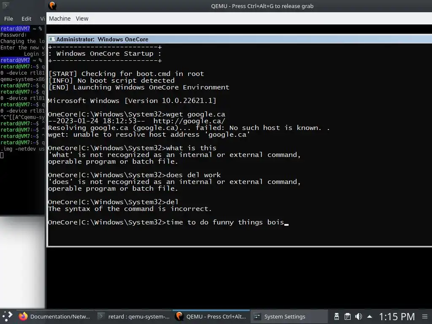This screenshot has height=324, width=432.
Task: Click the 'Windows OneCore Startup' banner text
Action: coord(105,54)
